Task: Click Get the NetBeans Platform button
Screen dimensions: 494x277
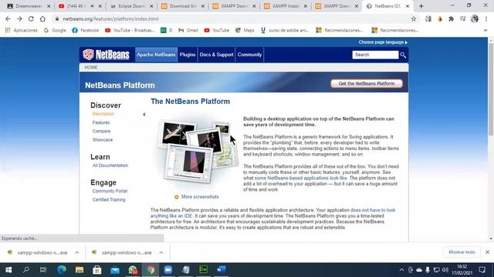Action: click(367, 84)
